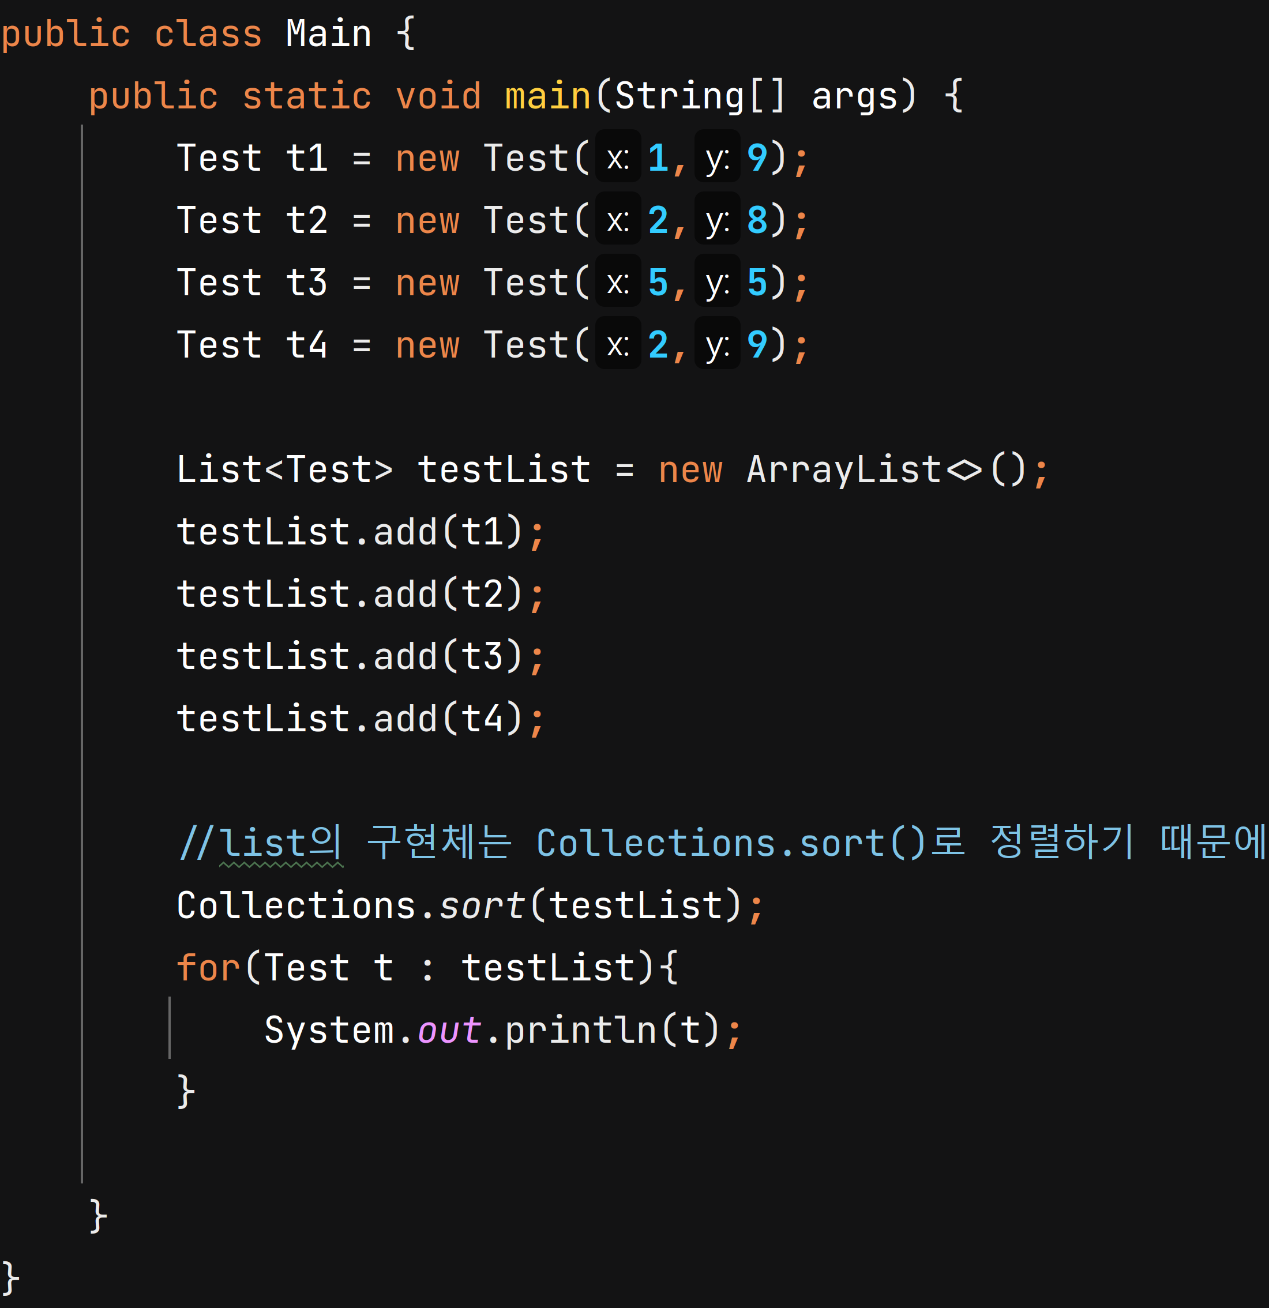1269x1308 pixels.
Task: Click the testList variable declaration
Action: pyautogui.click(x=504, y=470)
